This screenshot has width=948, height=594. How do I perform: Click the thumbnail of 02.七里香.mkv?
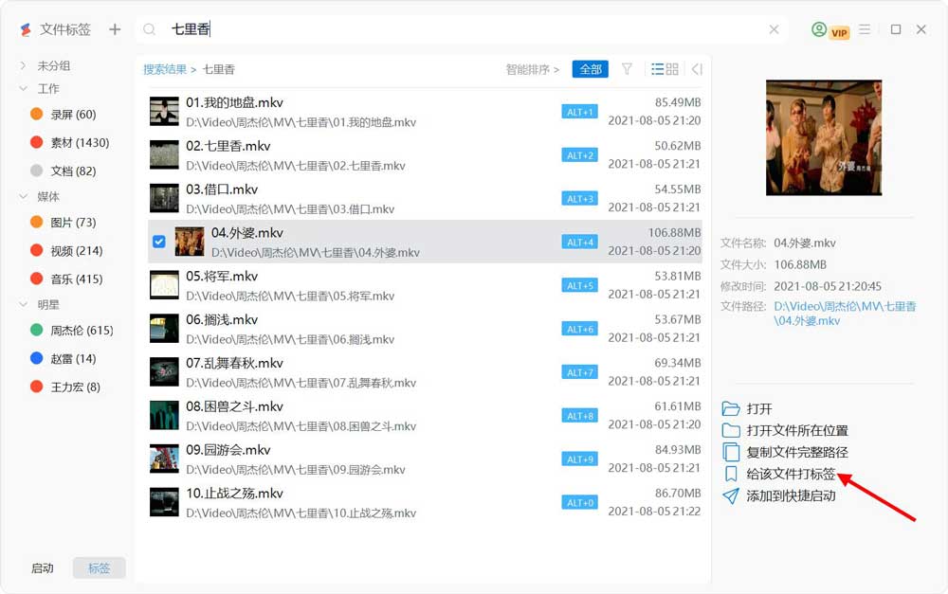coord(163,153)
